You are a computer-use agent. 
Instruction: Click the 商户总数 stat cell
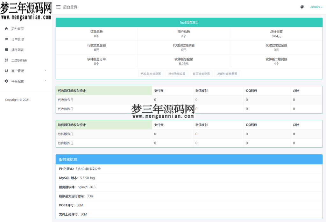[x=184, y=34]
